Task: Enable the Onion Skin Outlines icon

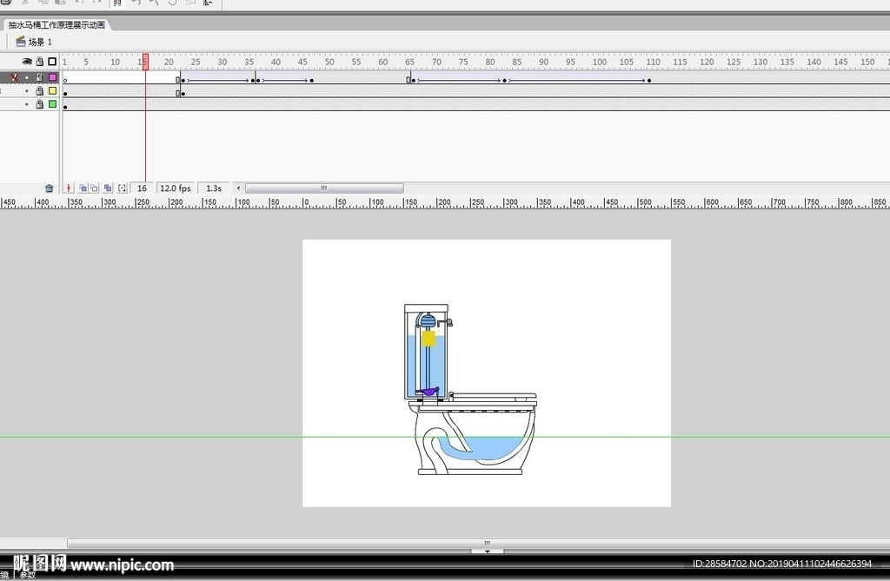Action: click(x=94, y=188)
